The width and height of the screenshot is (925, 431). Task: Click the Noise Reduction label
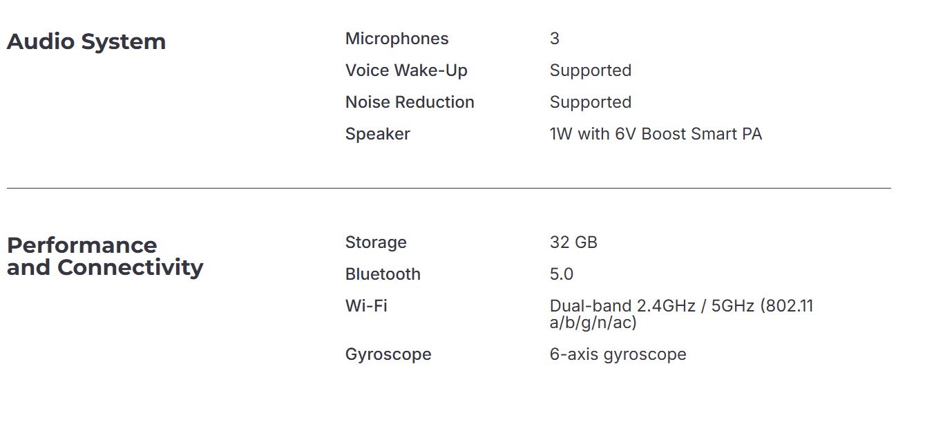(x=410, y=102)
